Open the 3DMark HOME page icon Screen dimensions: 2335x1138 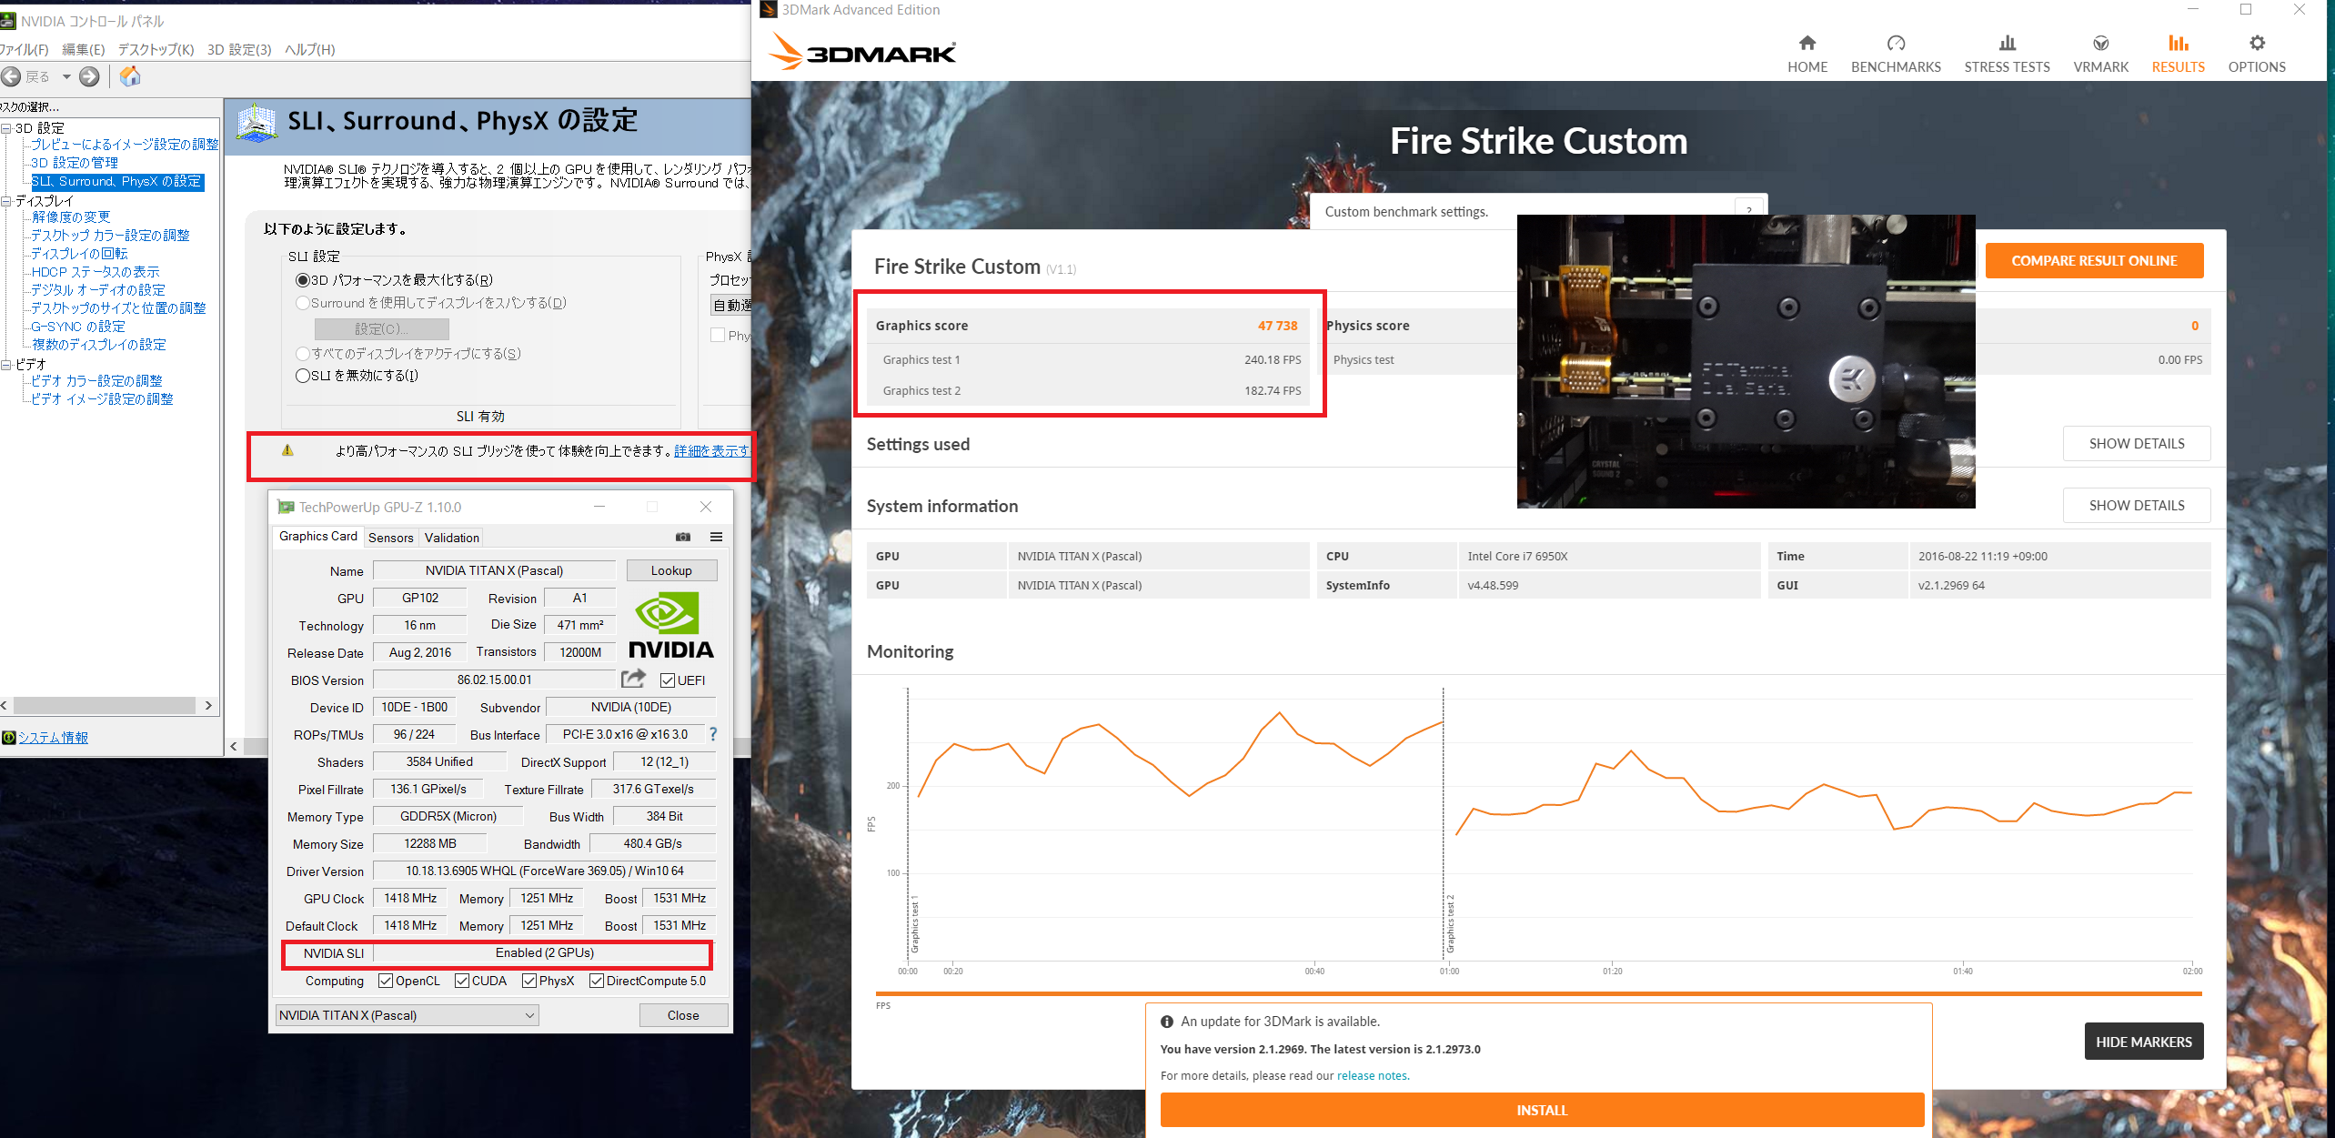click(x=1807, y=43)
